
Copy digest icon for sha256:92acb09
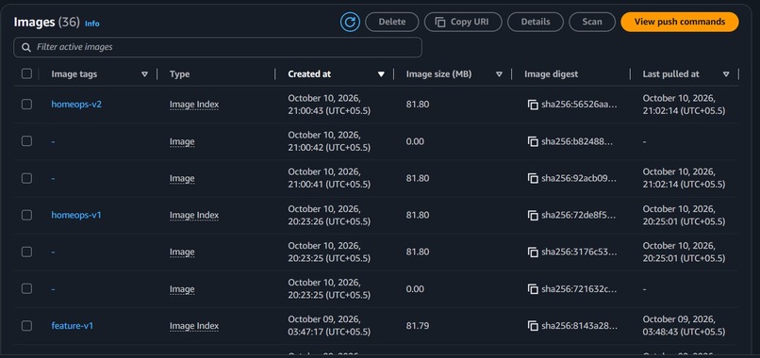533,178
